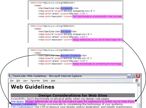Screen dimensions: 146x108
Task: Open the Browser Compliance link
Action: 24,104
